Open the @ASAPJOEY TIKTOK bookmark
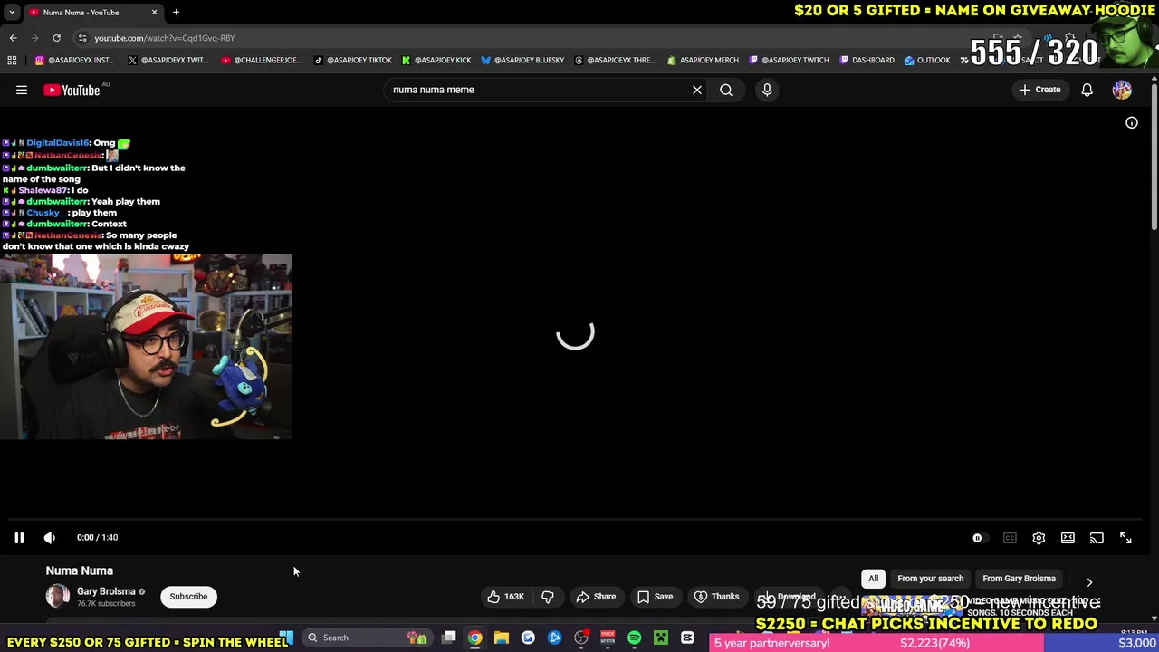1159x652 pixels. (353, 60)
